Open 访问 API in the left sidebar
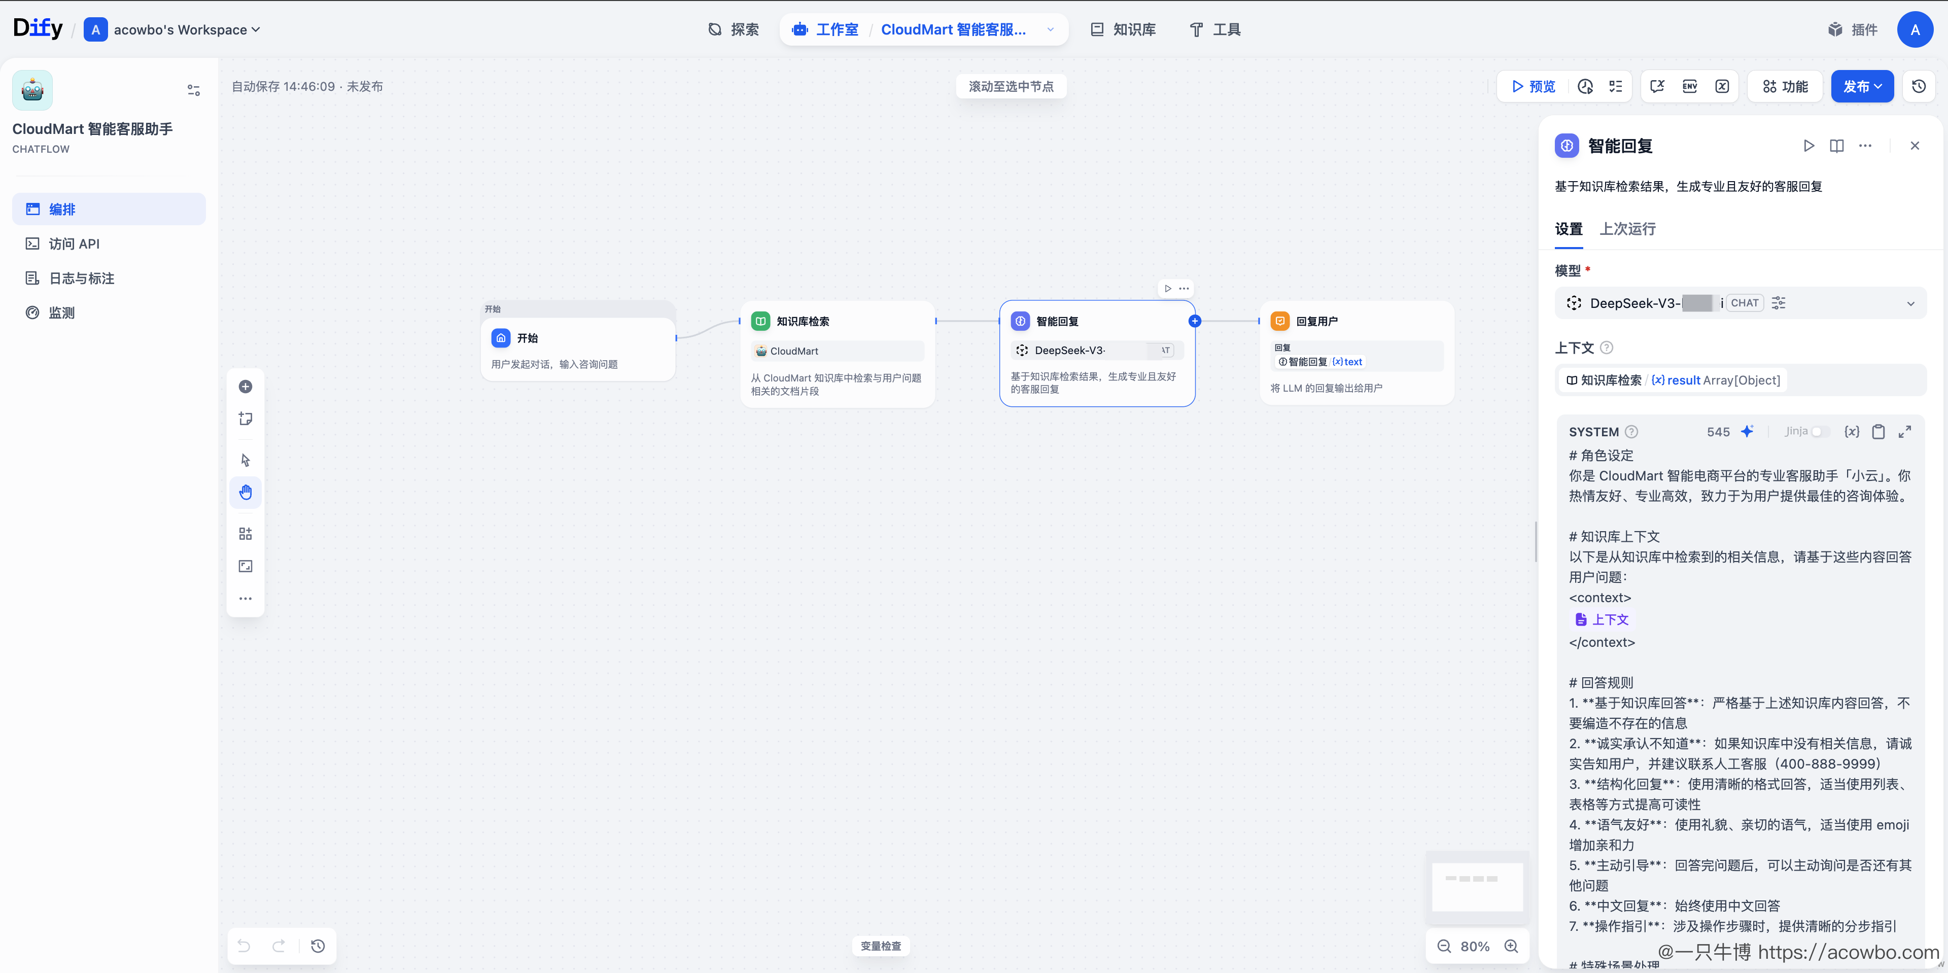This screenshot has height=973, width=1948. point(109,244)
